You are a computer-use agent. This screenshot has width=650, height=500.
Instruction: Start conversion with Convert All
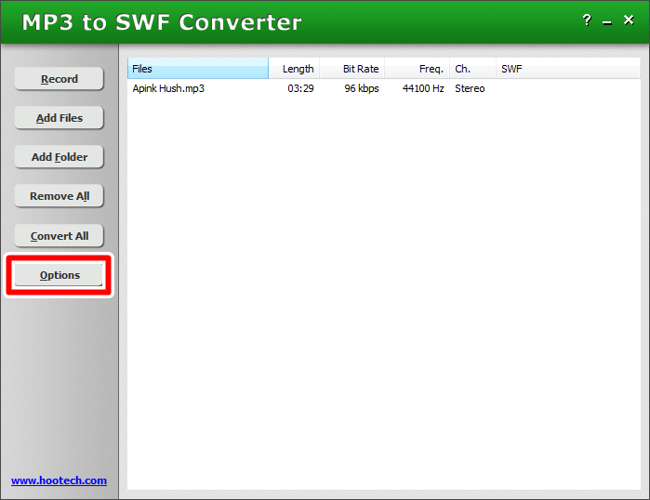(59, 236)
